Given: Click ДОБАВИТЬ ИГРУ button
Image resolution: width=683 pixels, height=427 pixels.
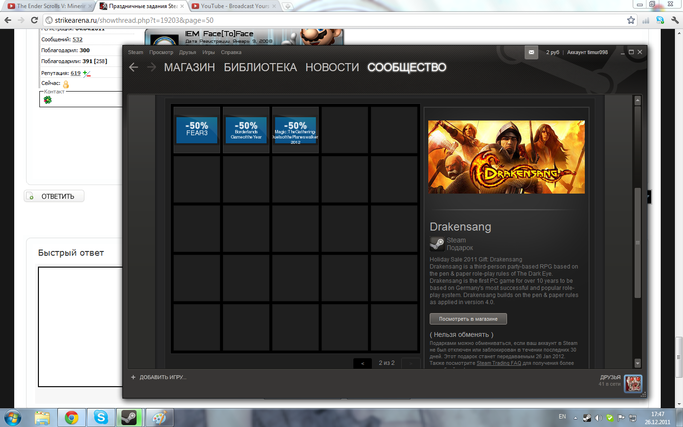Looking at the screenshot, I should pyautogui.click(x=159, y=377).
